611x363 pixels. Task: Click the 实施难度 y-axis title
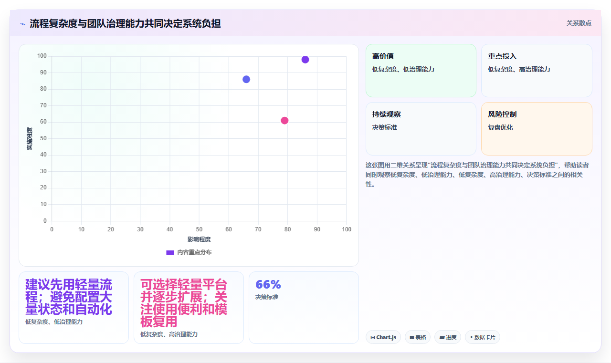click(30, 139)
